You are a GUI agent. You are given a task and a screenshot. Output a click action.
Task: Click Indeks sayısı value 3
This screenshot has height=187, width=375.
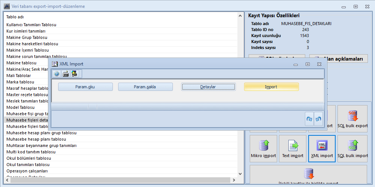click(x=308, y=47)
